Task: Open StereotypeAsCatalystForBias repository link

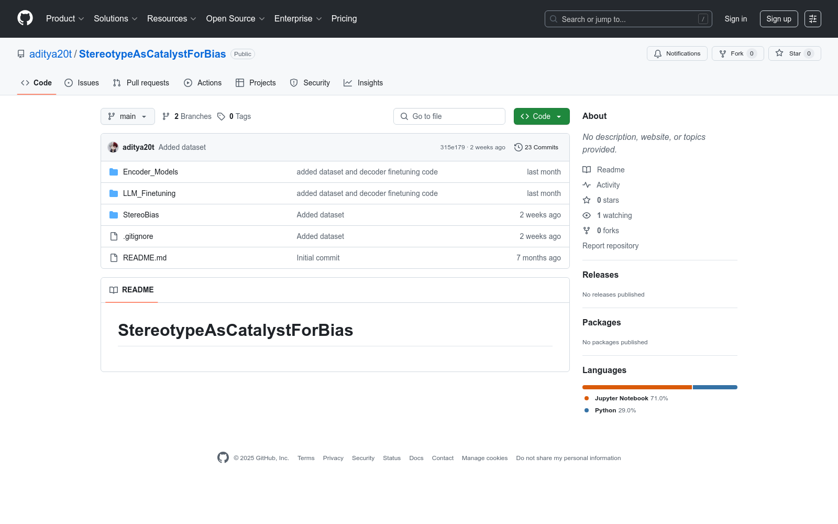Action: pos(152,54)
